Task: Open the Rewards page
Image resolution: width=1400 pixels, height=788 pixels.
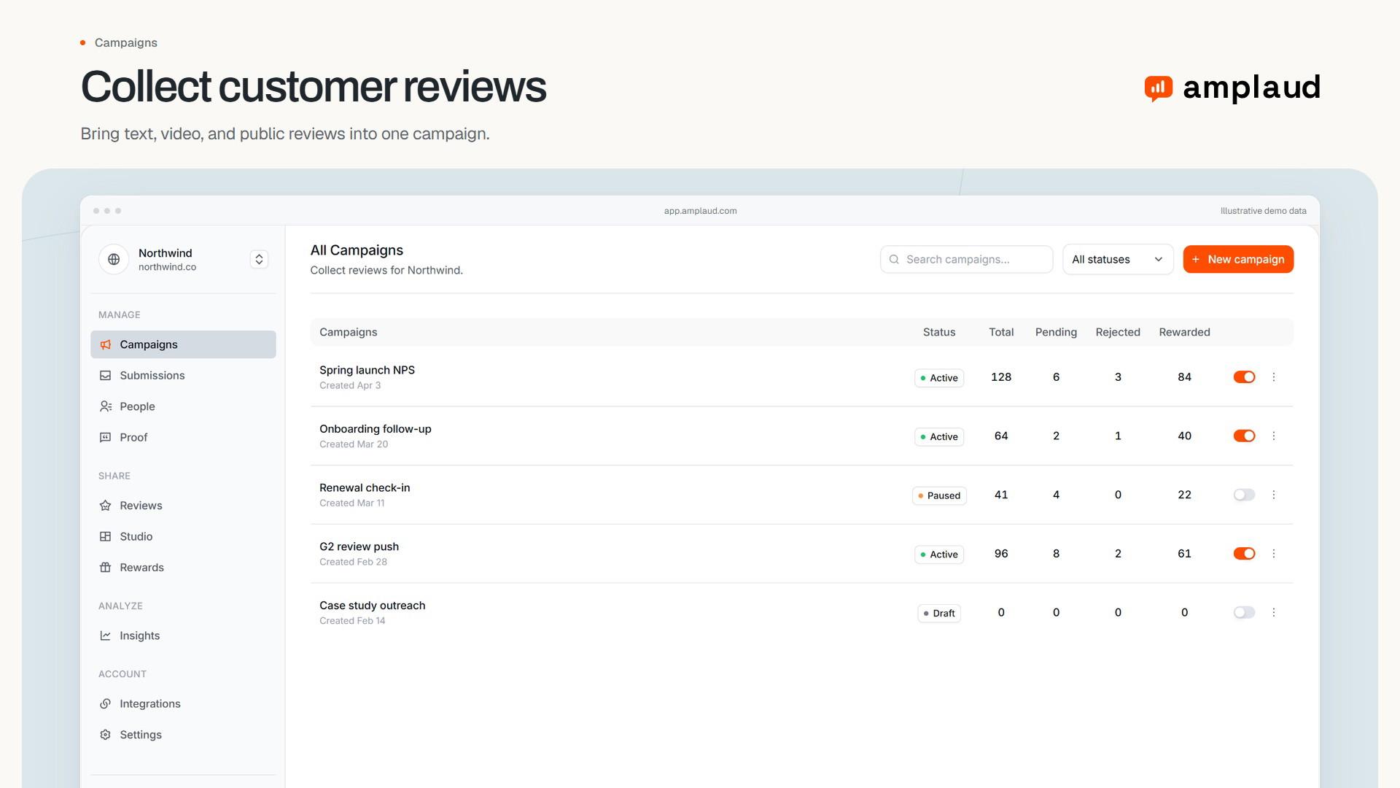Action: pos(183,567)
